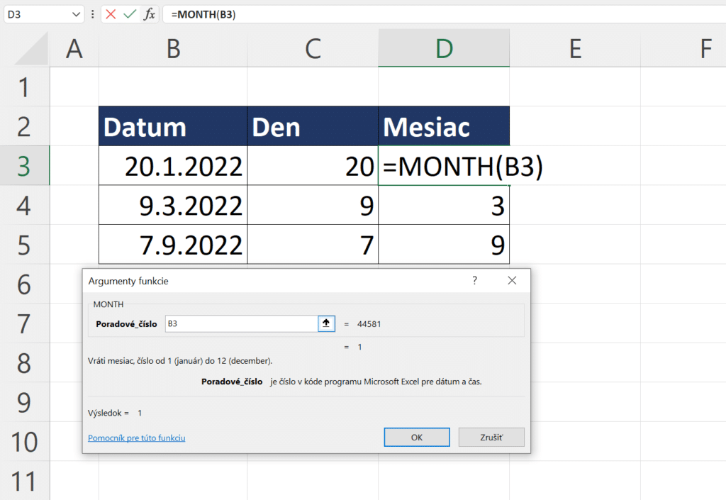Click the Datum header cell

point(173,126)
